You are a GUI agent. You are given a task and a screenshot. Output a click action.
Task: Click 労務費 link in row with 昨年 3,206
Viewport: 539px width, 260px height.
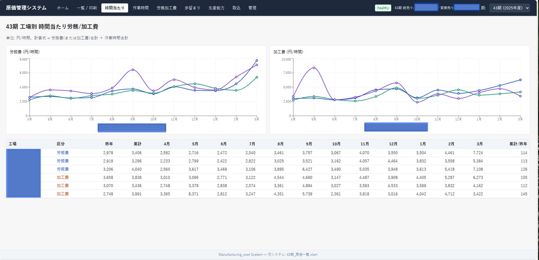[x=62, y=169]
